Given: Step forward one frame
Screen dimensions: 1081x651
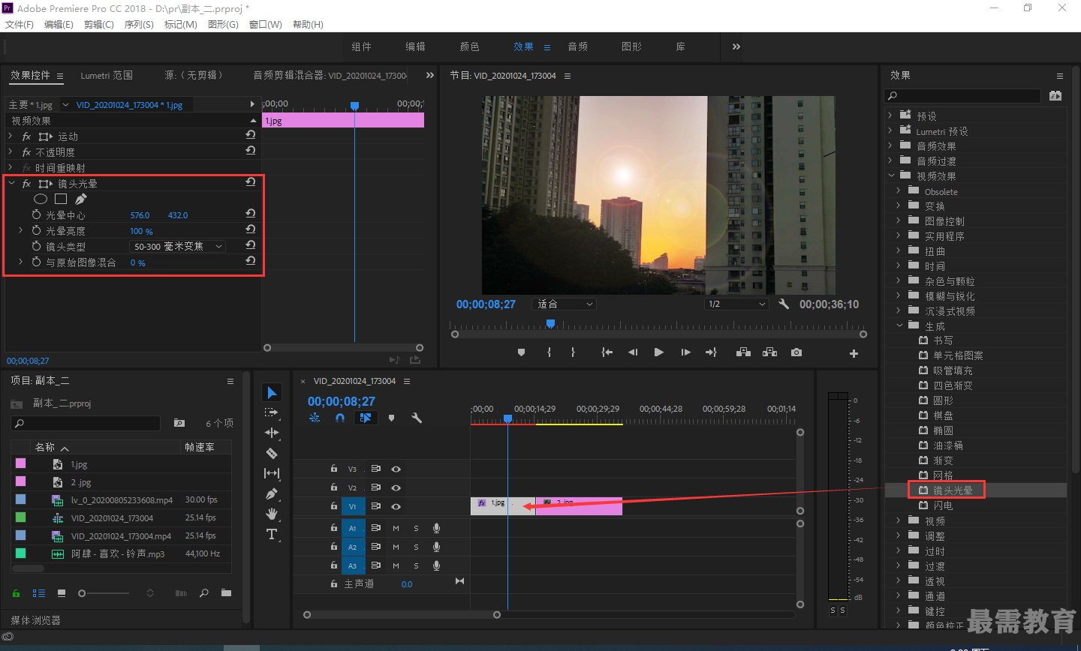Looking at the screenshot, I should (x=685, y=352).
